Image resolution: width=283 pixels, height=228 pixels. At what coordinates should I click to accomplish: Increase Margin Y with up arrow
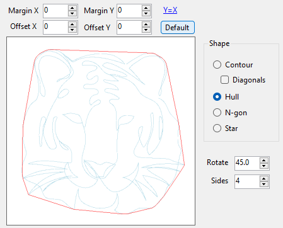146,8
